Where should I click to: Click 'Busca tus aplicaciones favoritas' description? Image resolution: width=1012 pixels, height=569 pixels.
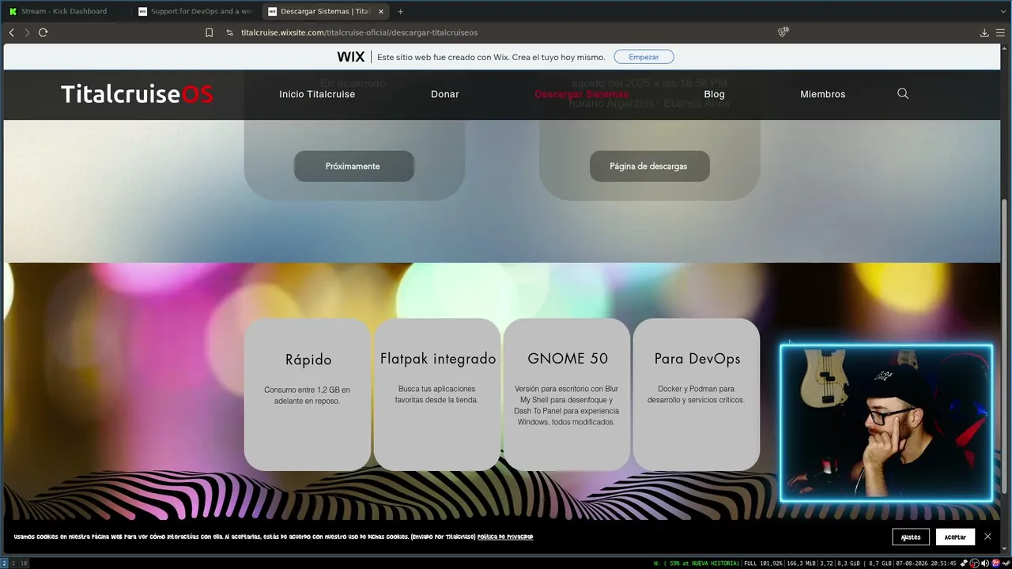click(436, 394)
